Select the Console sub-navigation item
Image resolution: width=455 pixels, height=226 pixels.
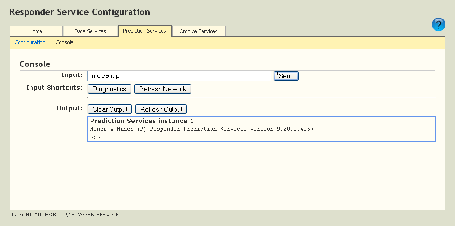(x=64, y=42)
